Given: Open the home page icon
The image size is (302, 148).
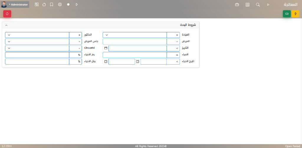Looking at the screenshot, I should (44, 5).
